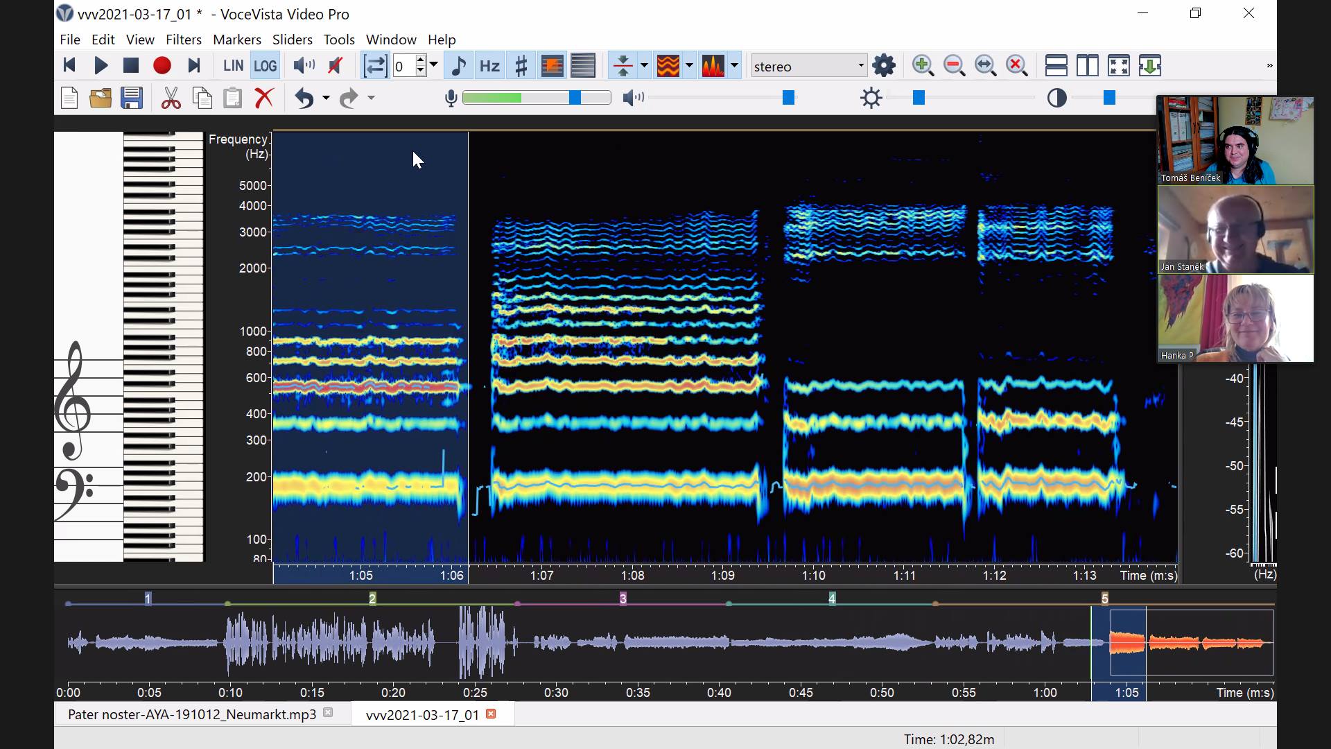Click the red X delete icon
The height and width of the screenshot is (749, 1331).
pyautogui.click(x=263, y=98)
